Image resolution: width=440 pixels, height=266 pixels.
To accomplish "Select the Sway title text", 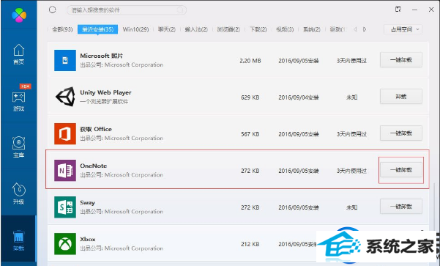I will pyautogui.click(x=87, y=203).
